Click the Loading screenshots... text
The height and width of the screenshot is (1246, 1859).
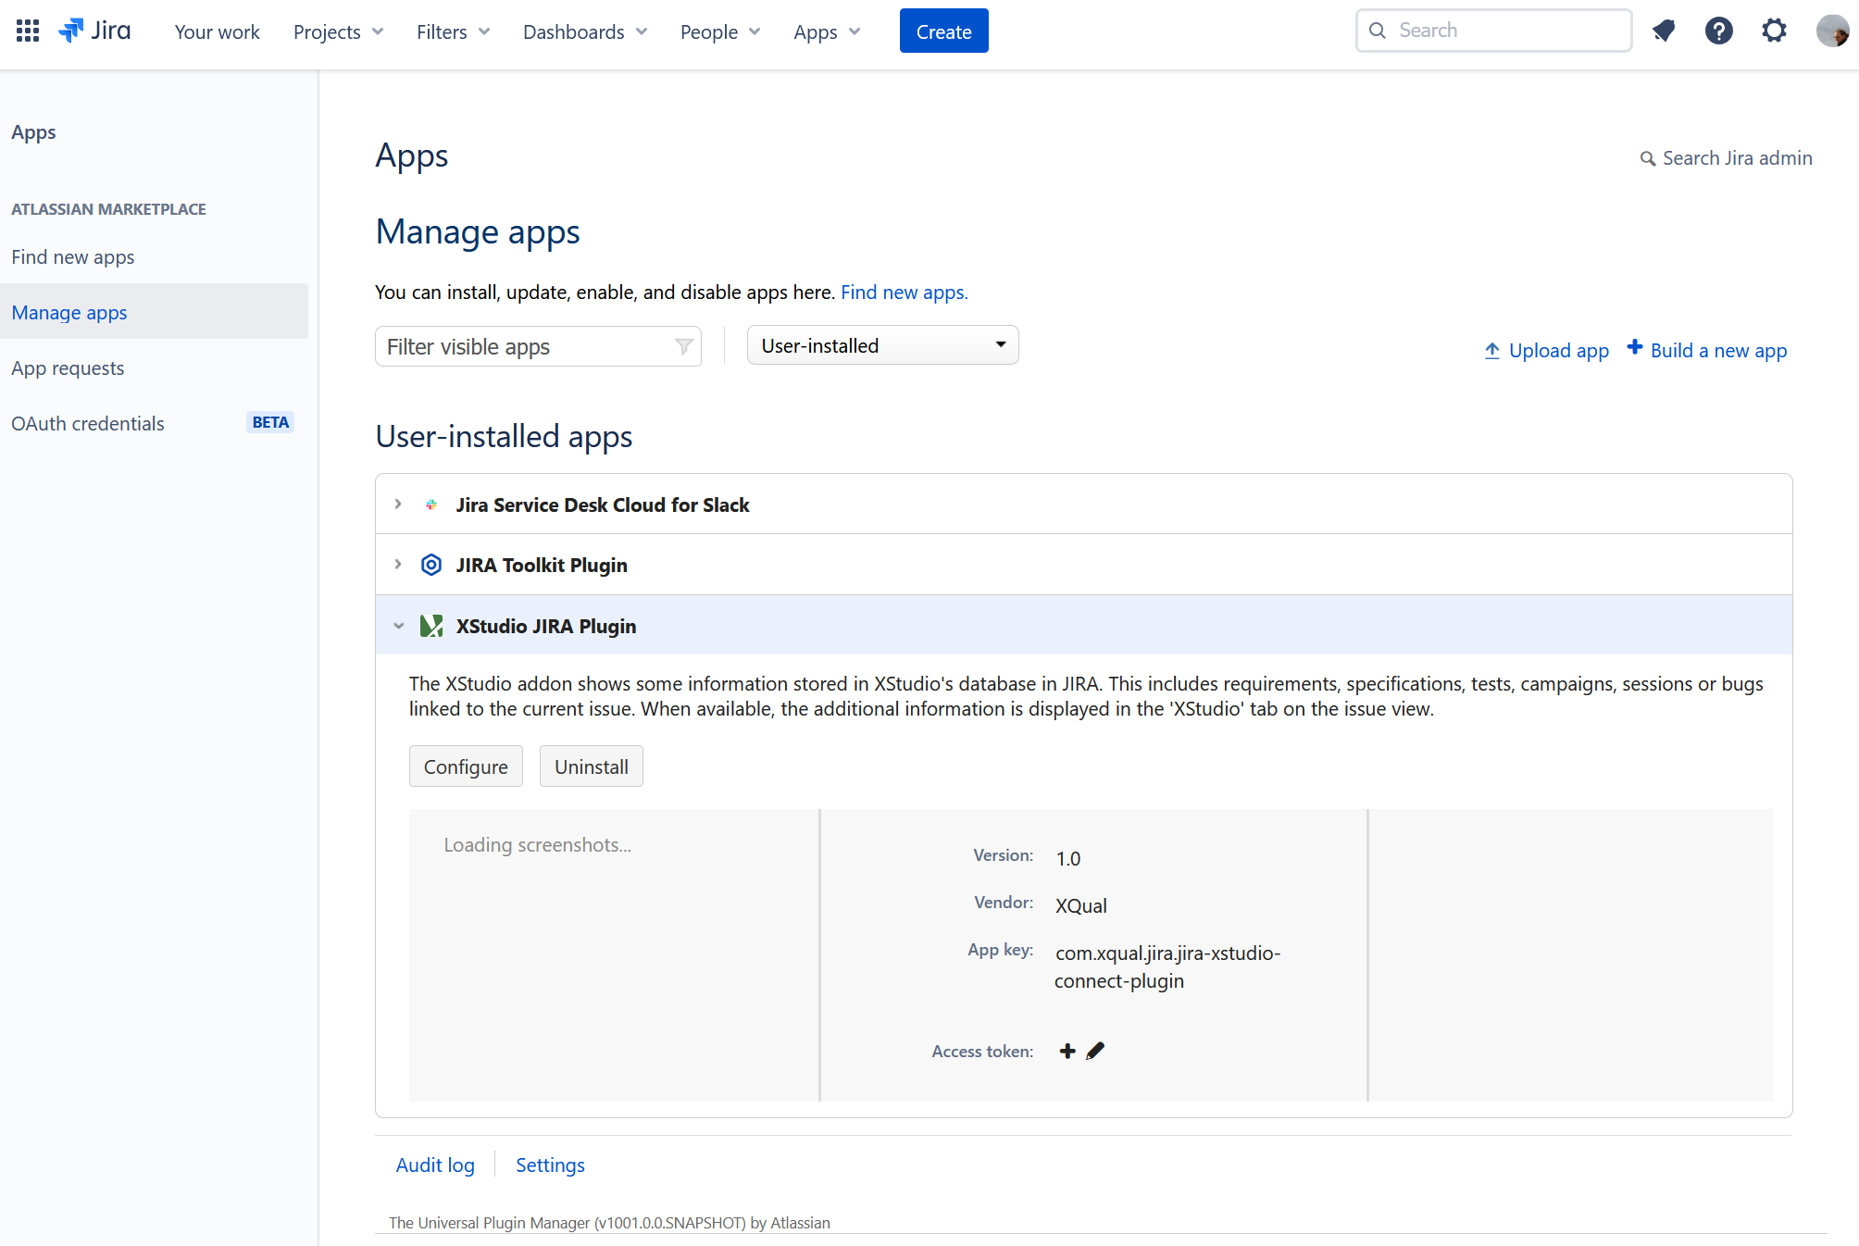pyautogui.click(x=537, y=845)
